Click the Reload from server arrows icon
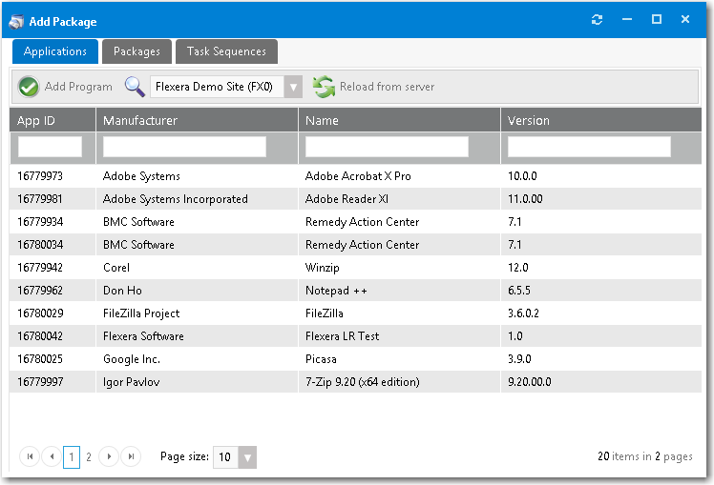Image resolution: width=714 pixels, height=485 pixels. tap(325, 87)
